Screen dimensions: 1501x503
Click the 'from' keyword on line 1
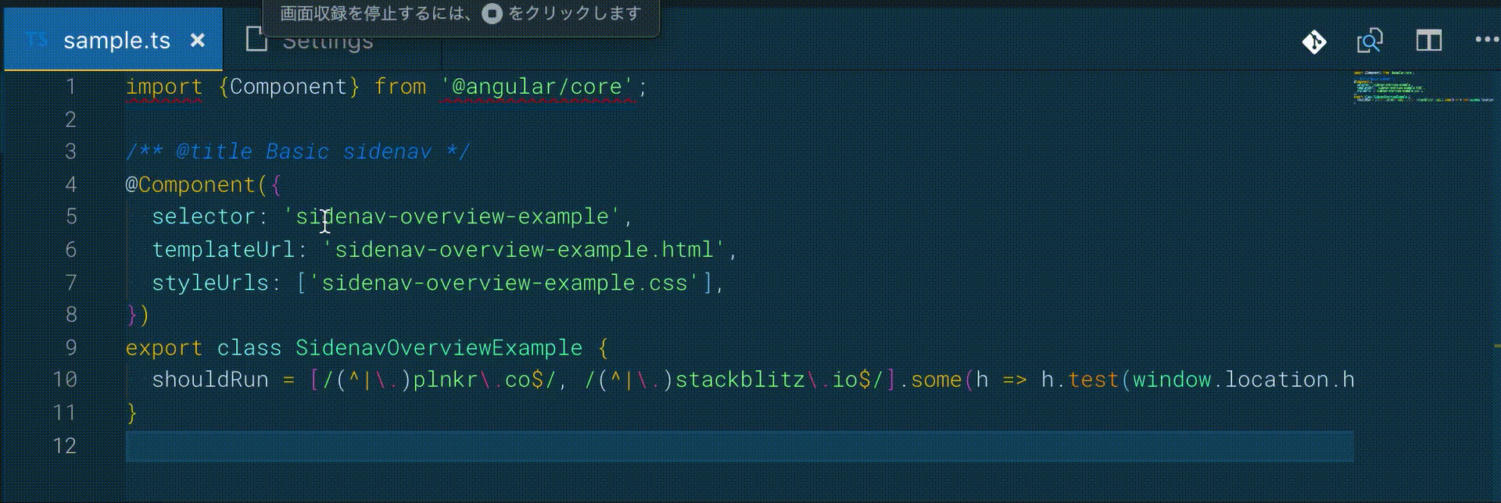[x=399, y=87]
